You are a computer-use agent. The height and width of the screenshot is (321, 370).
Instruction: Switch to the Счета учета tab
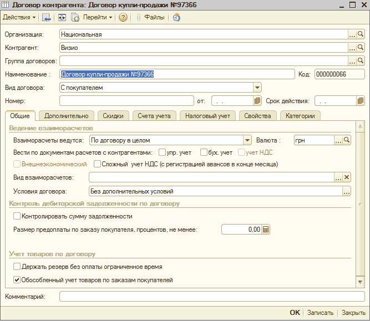tap(154, 116)
